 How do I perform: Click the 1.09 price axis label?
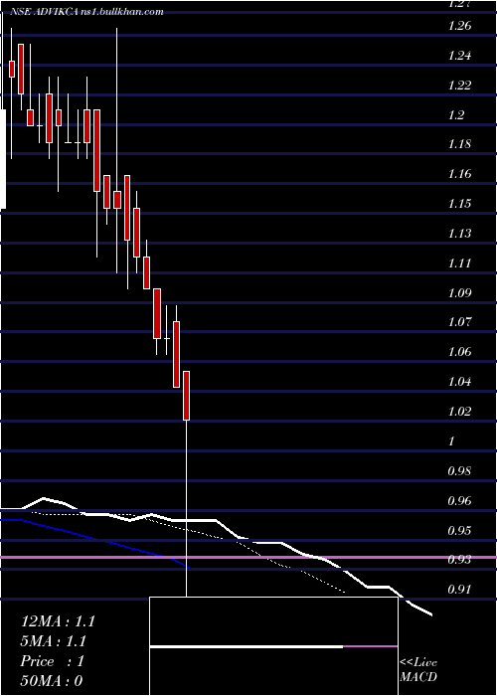tap(459, 293)
